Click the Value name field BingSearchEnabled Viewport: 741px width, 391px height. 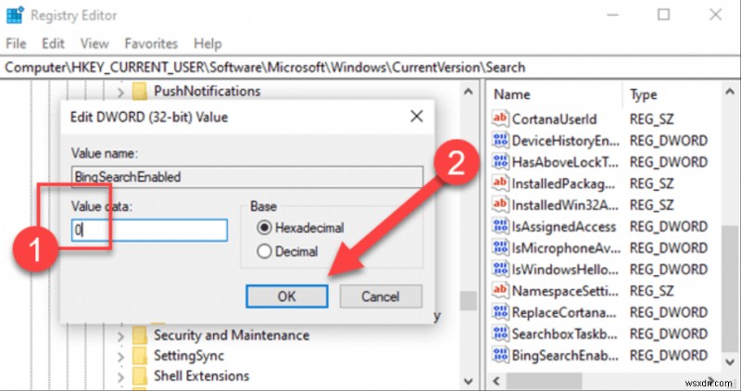click(x=246, y=177)
